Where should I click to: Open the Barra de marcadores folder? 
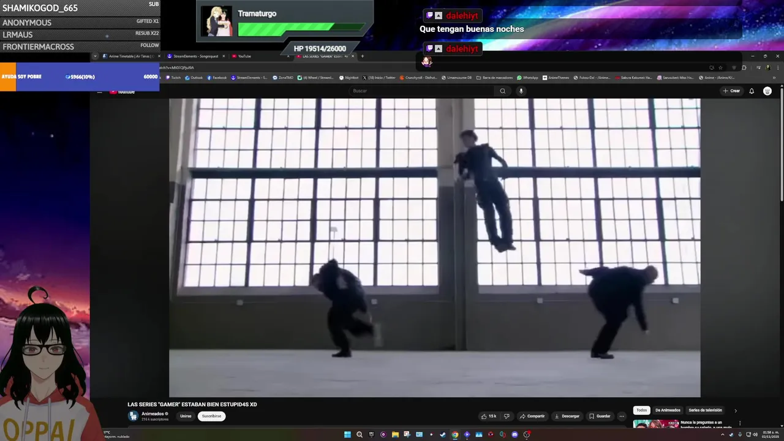tap(494, 78)
